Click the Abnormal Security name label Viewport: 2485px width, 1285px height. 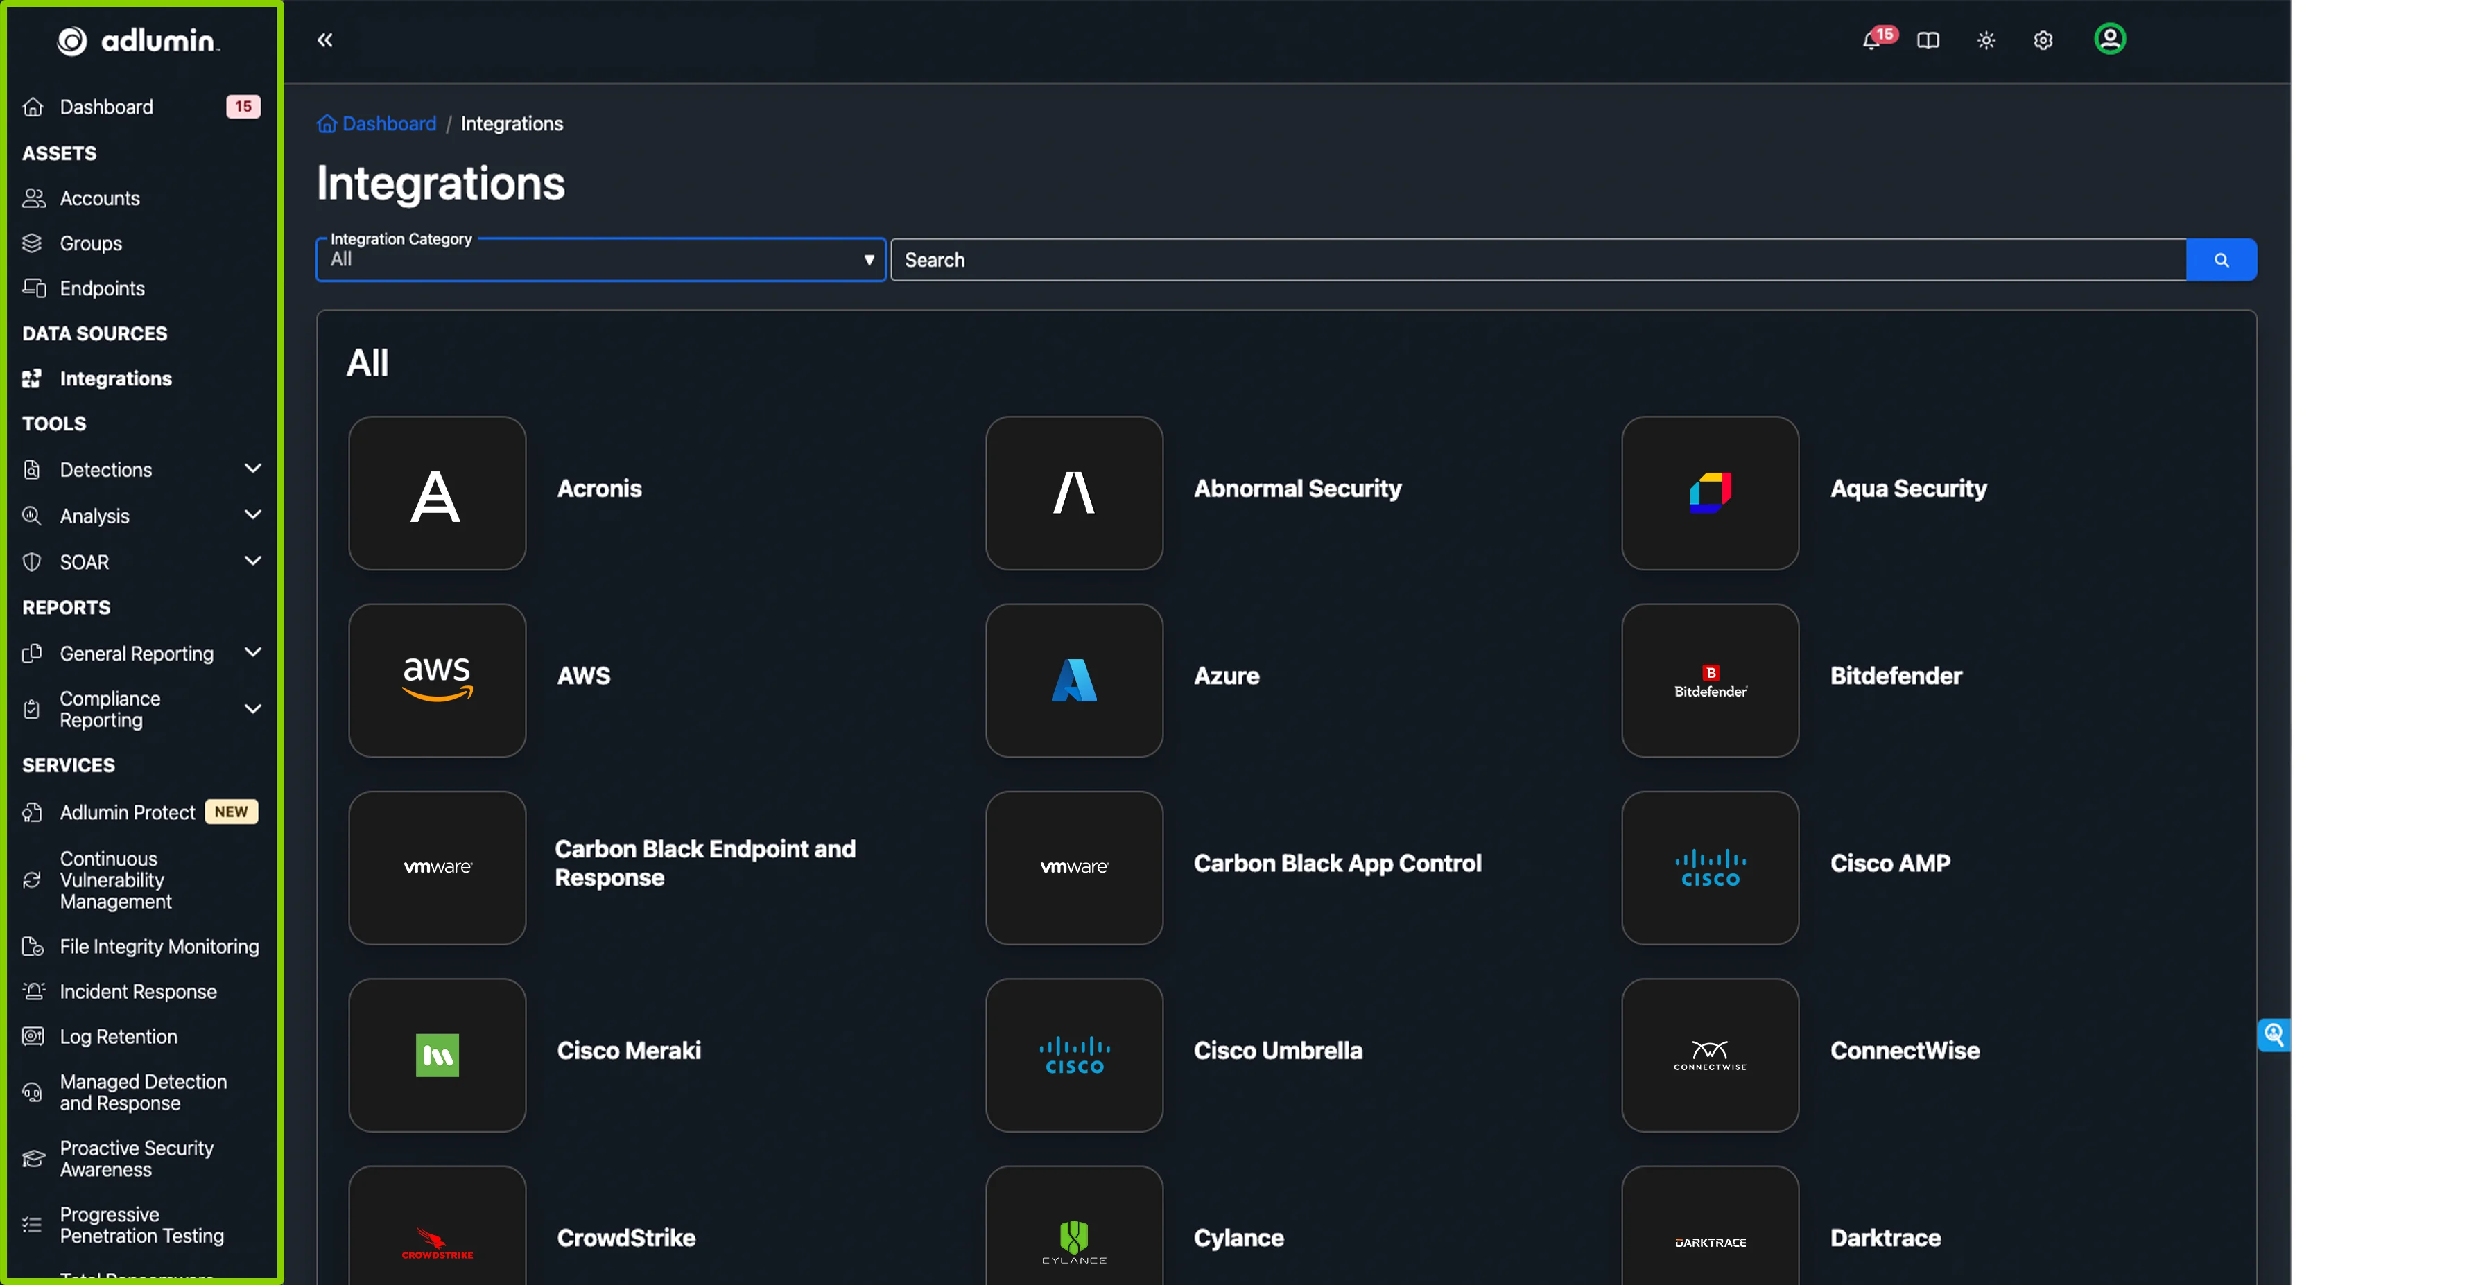1297,489
